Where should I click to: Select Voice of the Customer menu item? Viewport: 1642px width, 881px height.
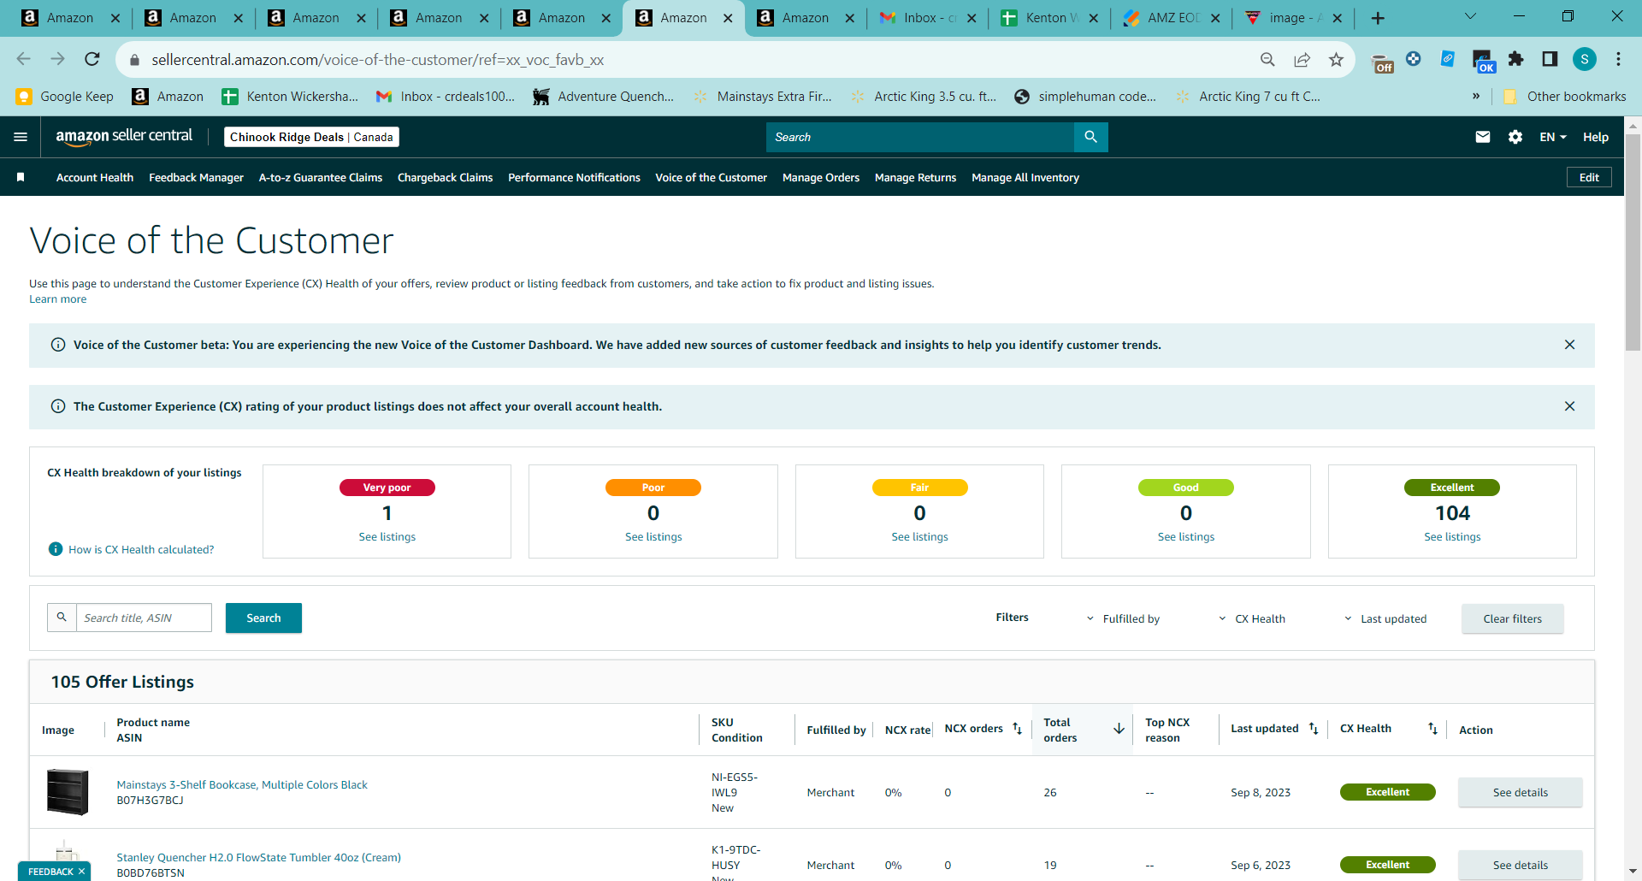point(711,177)
